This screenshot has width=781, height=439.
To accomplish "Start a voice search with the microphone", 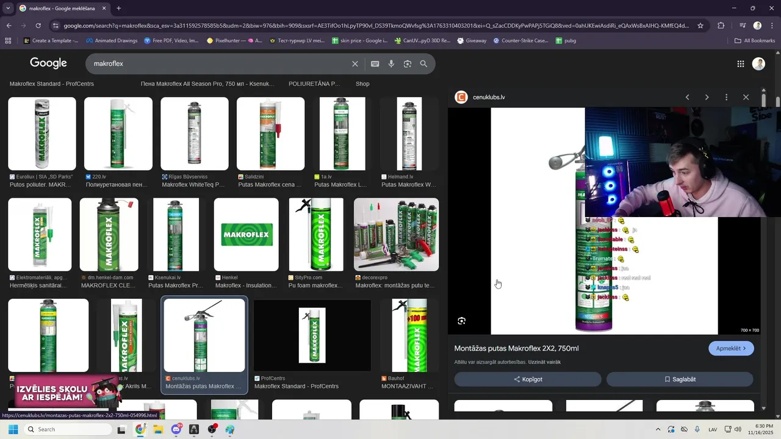I will 391,63.
